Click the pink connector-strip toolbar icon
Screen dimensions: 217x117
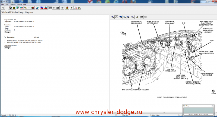point(21,8)
